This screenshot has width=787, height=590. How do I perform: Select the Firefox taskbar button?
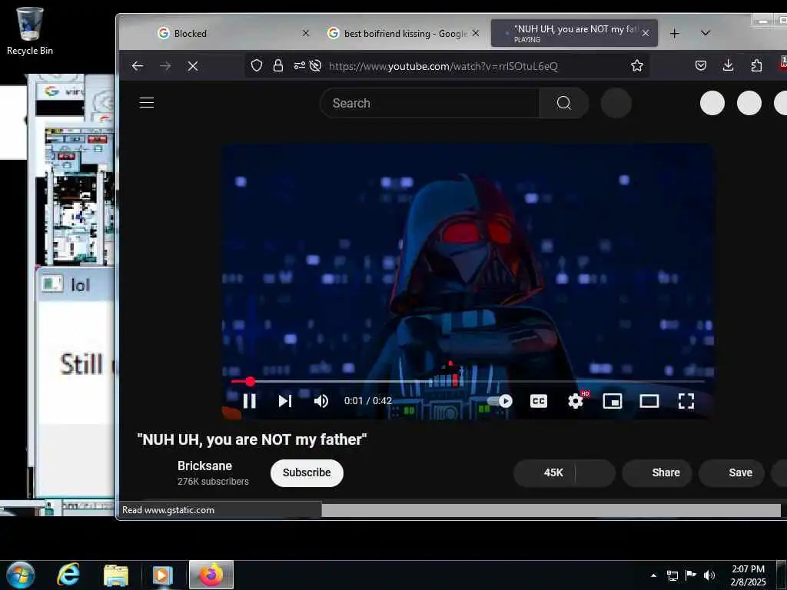211,575
